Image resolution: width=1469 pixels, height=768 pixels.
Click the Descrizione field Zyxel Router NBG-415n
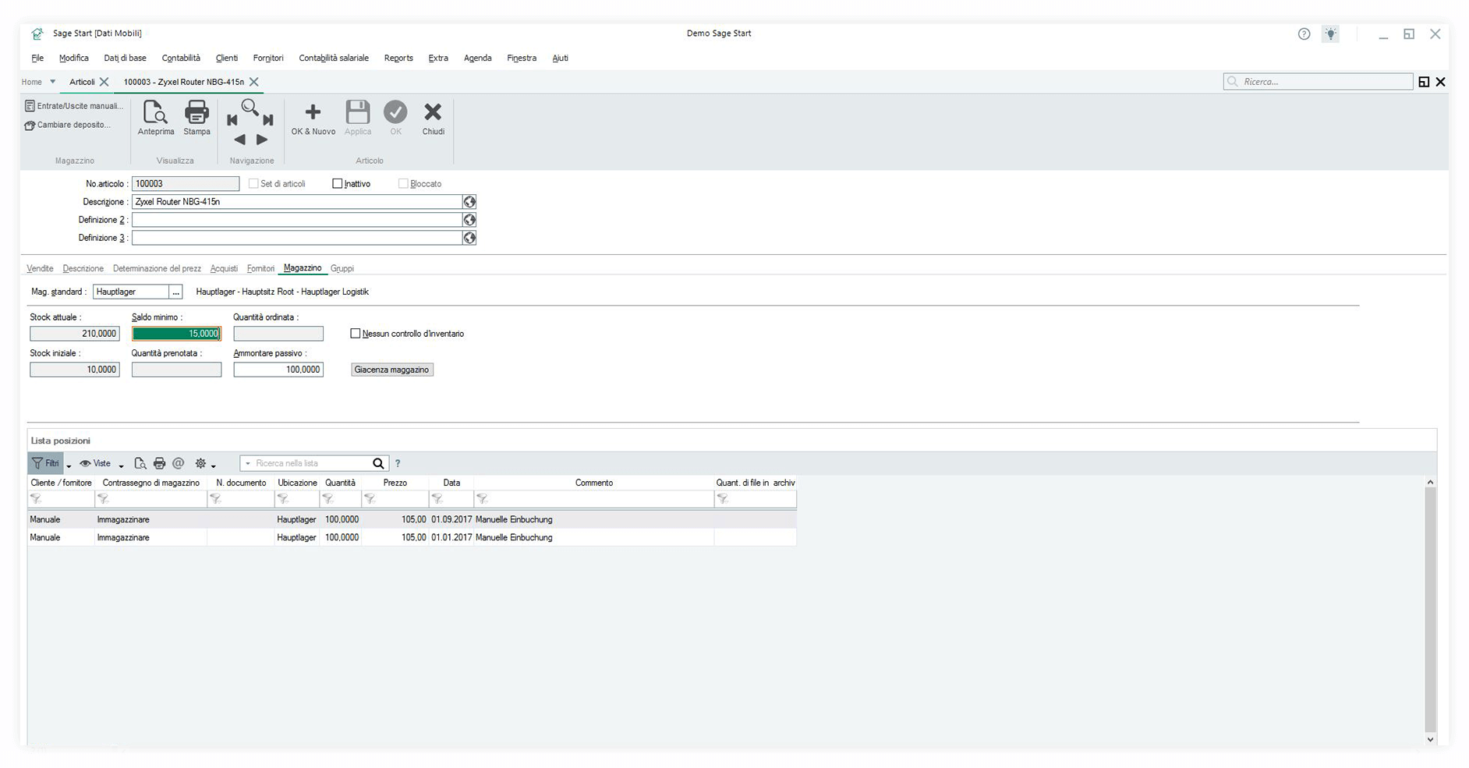[297, 202]
